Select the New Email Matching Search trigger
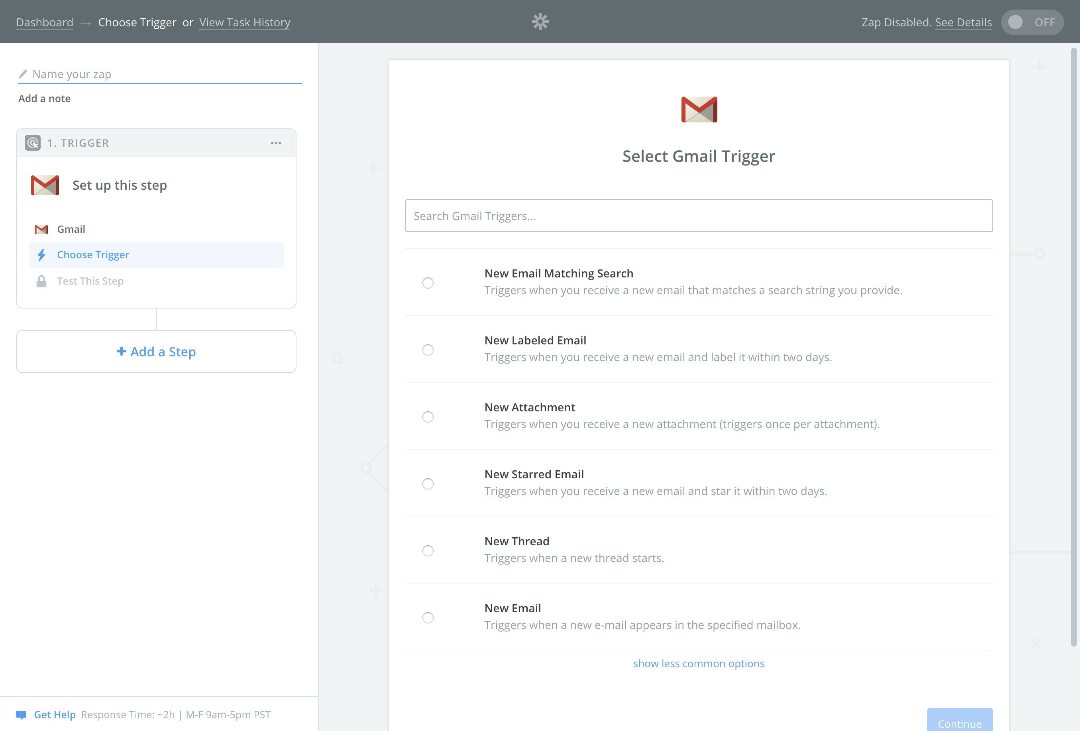The height and width of the screenshot is (731, 1080). coord(428,283)
